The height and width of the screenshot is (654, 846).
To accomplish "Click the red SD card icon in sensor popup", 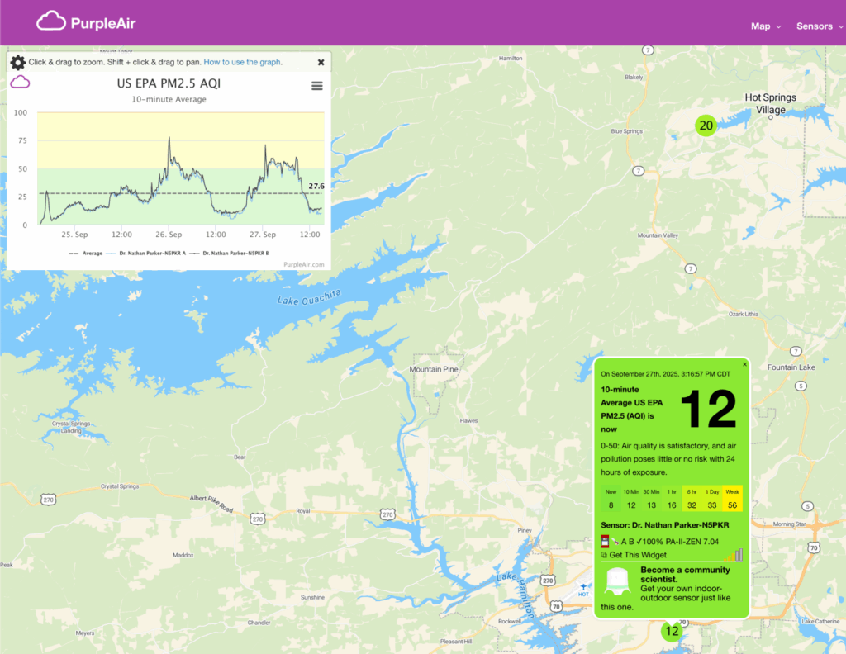I will [605, 541].
